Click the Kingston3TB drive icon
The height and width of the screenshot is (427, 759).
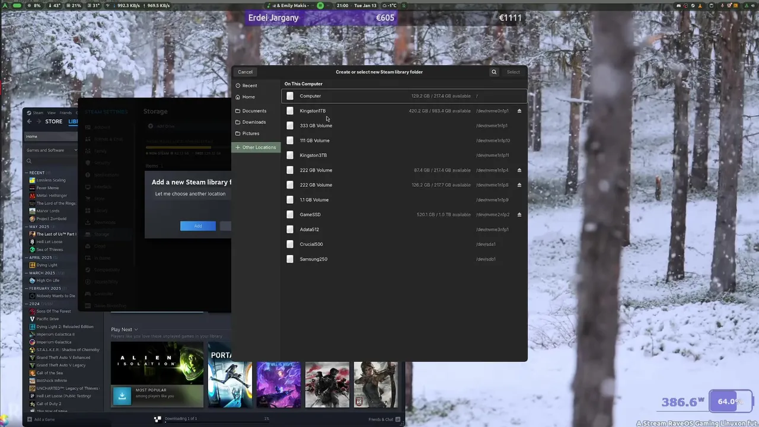click(290, 155)
